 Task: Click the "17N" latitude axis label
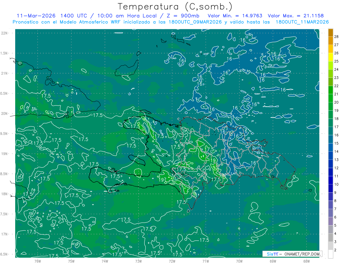tap(5, 234)
